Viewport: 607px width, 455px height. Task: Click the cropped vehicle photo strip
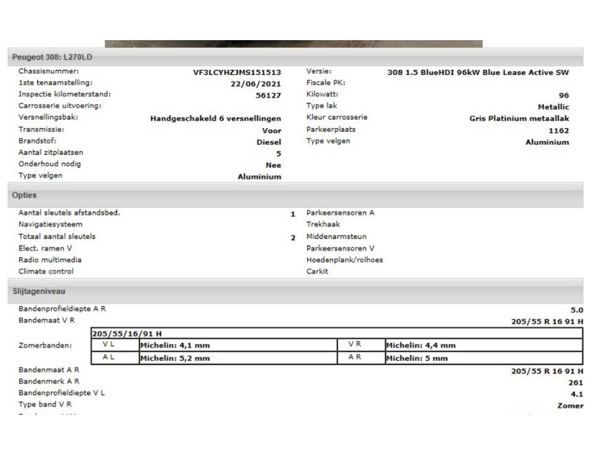tap(294, 44)
